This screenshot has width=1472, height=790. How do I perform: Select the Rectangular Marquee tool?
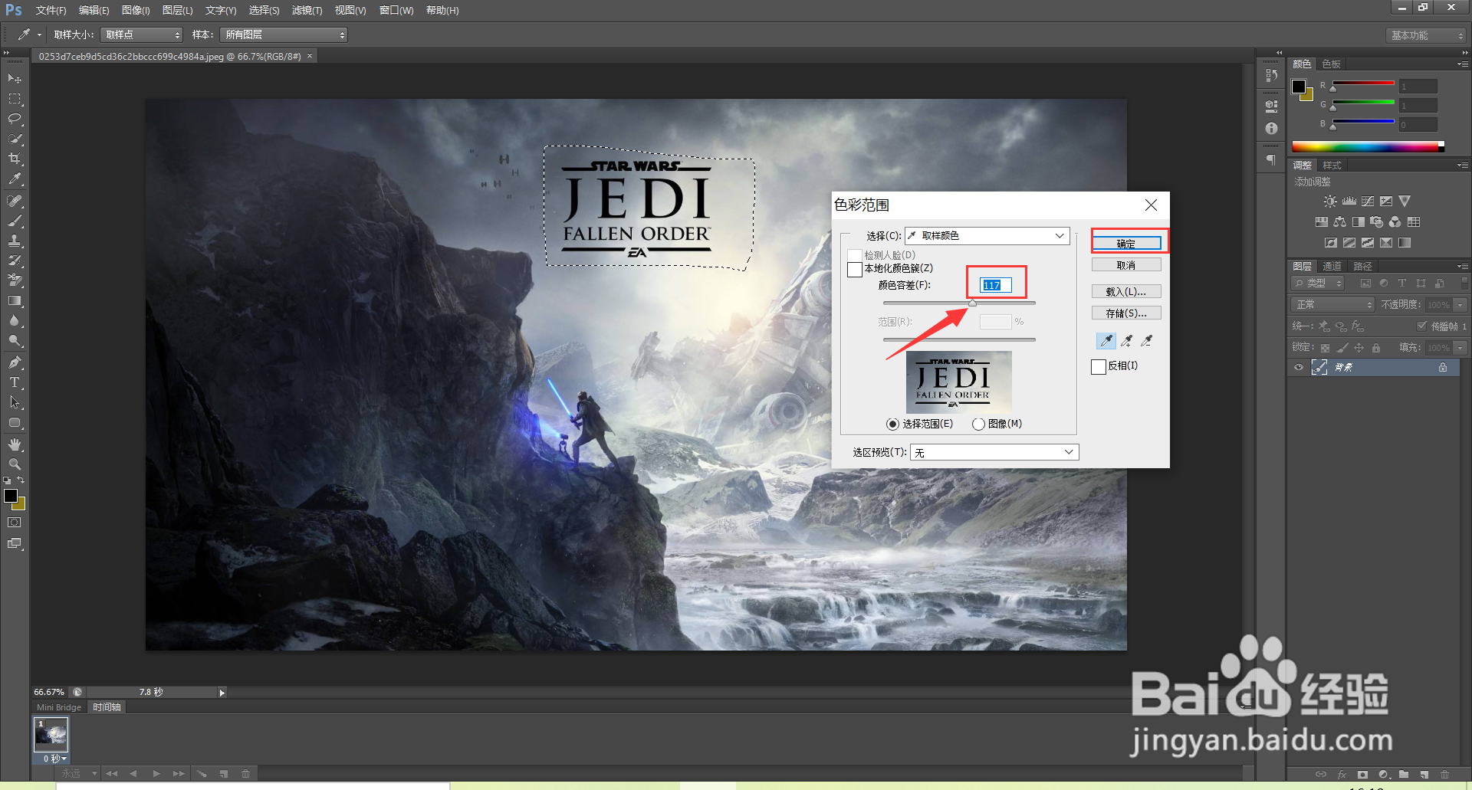click(x=15, y=99)
